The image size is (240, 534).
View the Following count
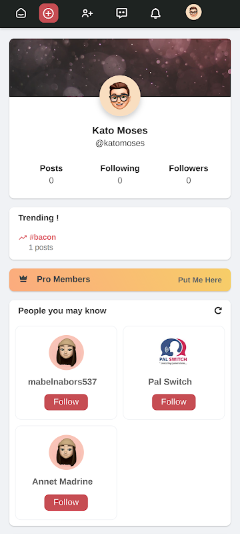[119, 180]
